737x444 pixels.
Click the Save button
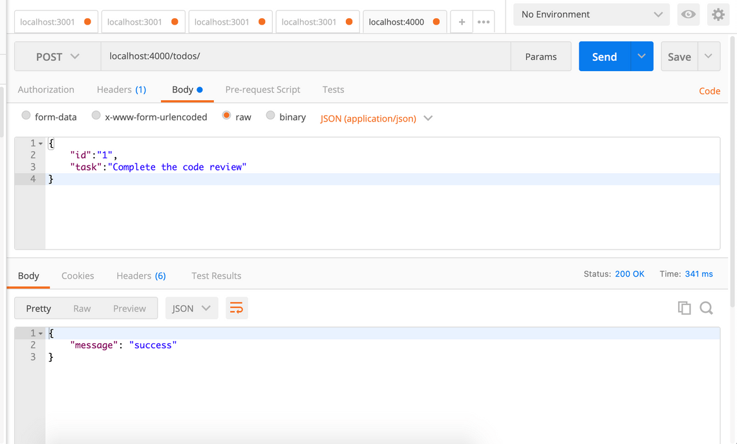pyautogui.click(x=679, y=56)
